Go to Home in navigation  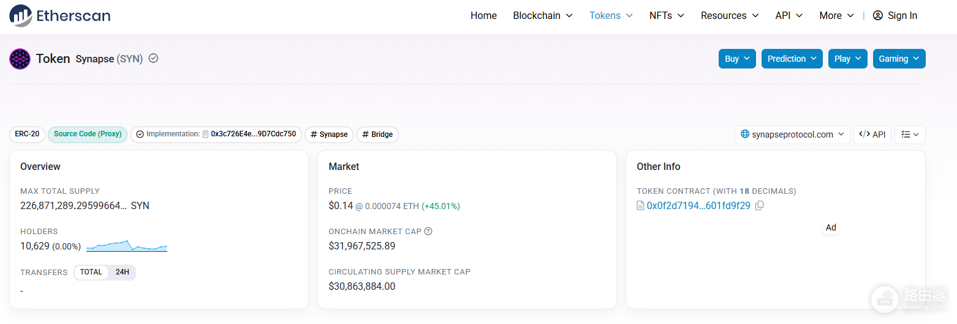coord(483,16)
